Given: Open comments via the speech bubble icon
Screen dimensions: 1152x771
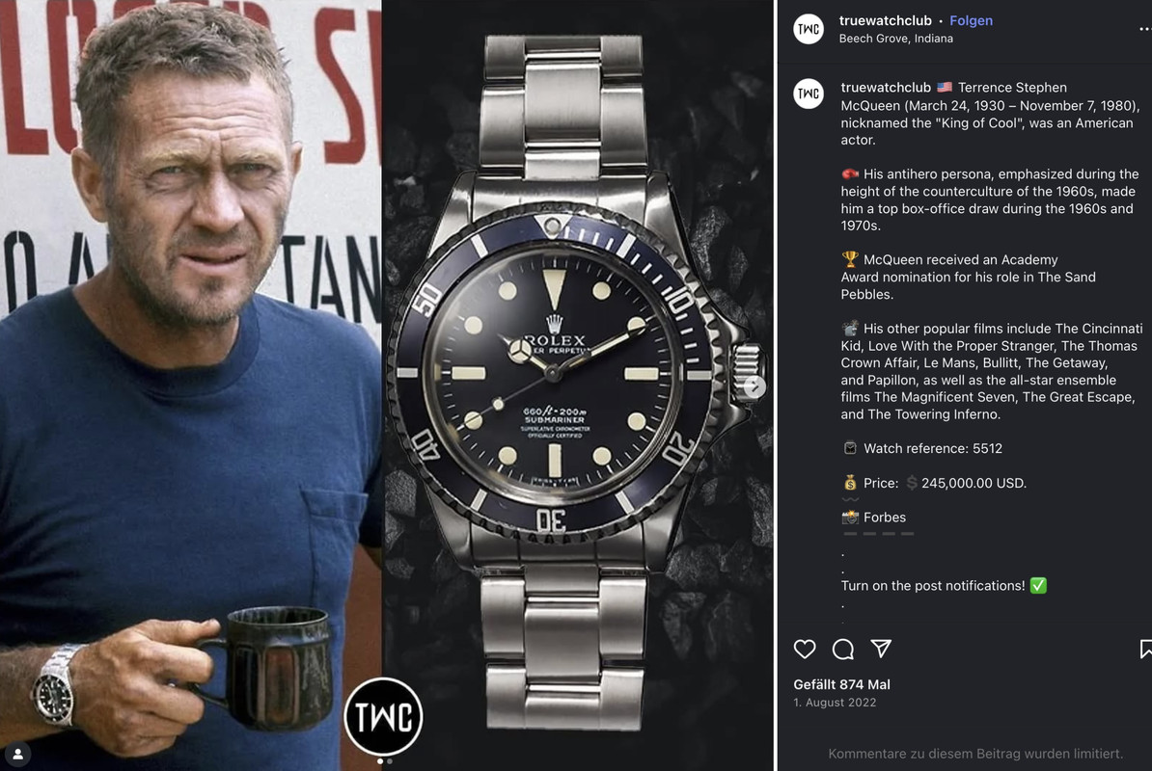Looking at the screenshot, I should point(842,649).
